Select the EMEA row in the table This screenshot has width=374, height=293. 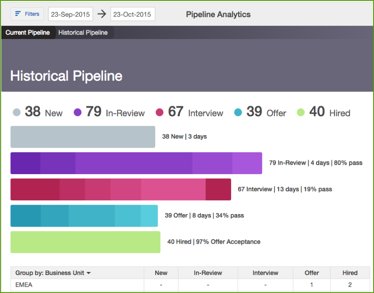24,285
